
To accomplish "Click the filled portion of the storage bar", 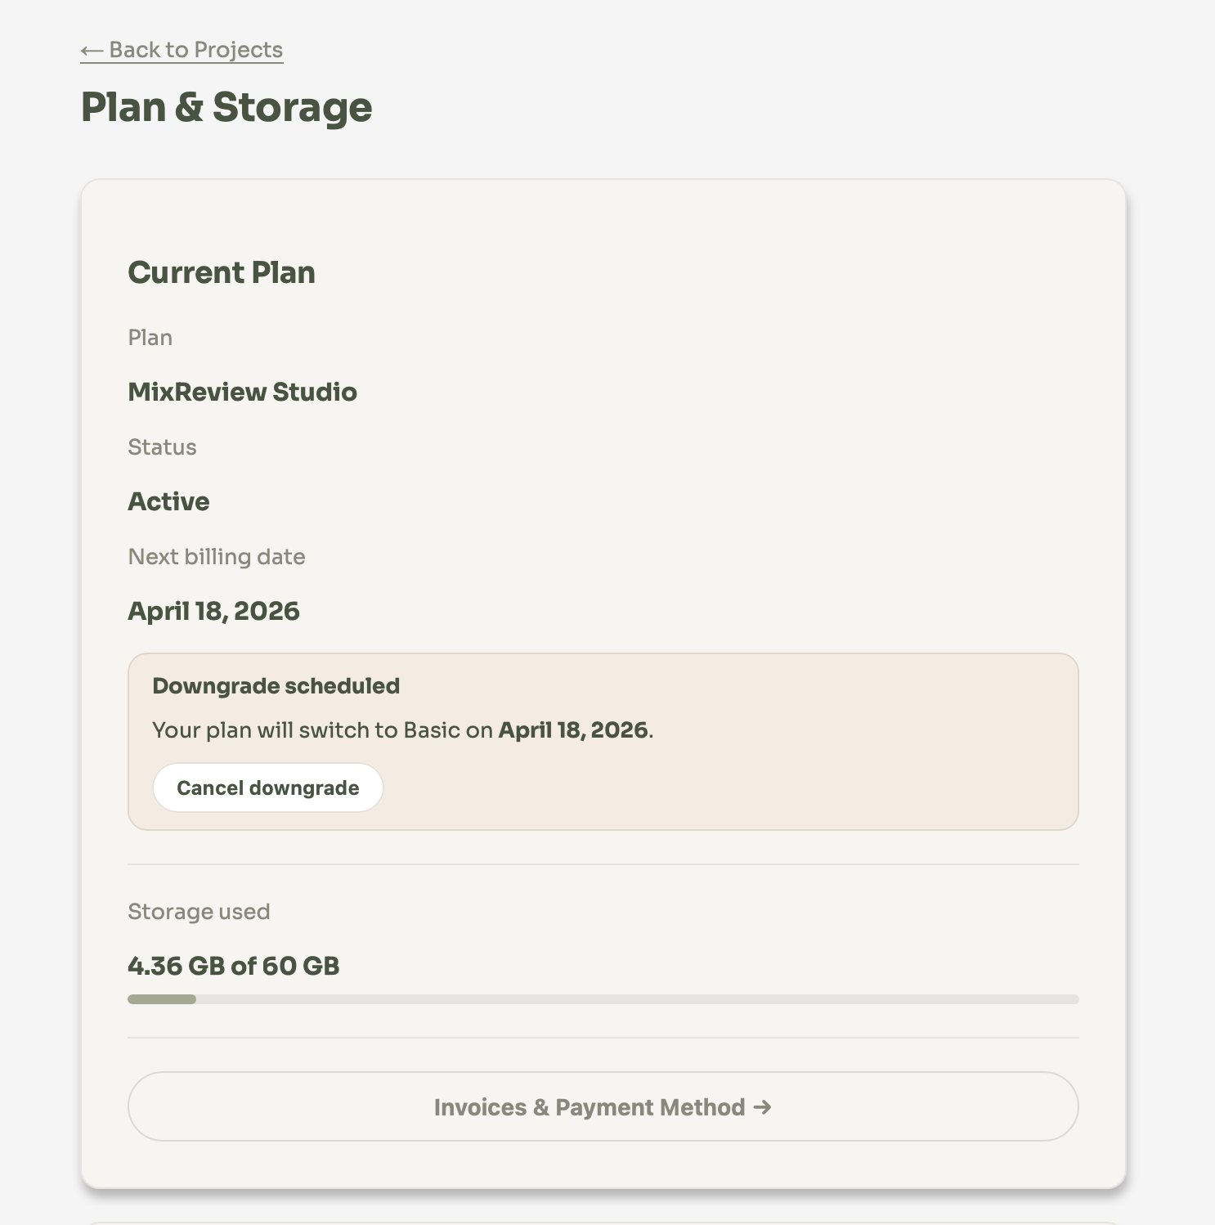I will [162, 999].
